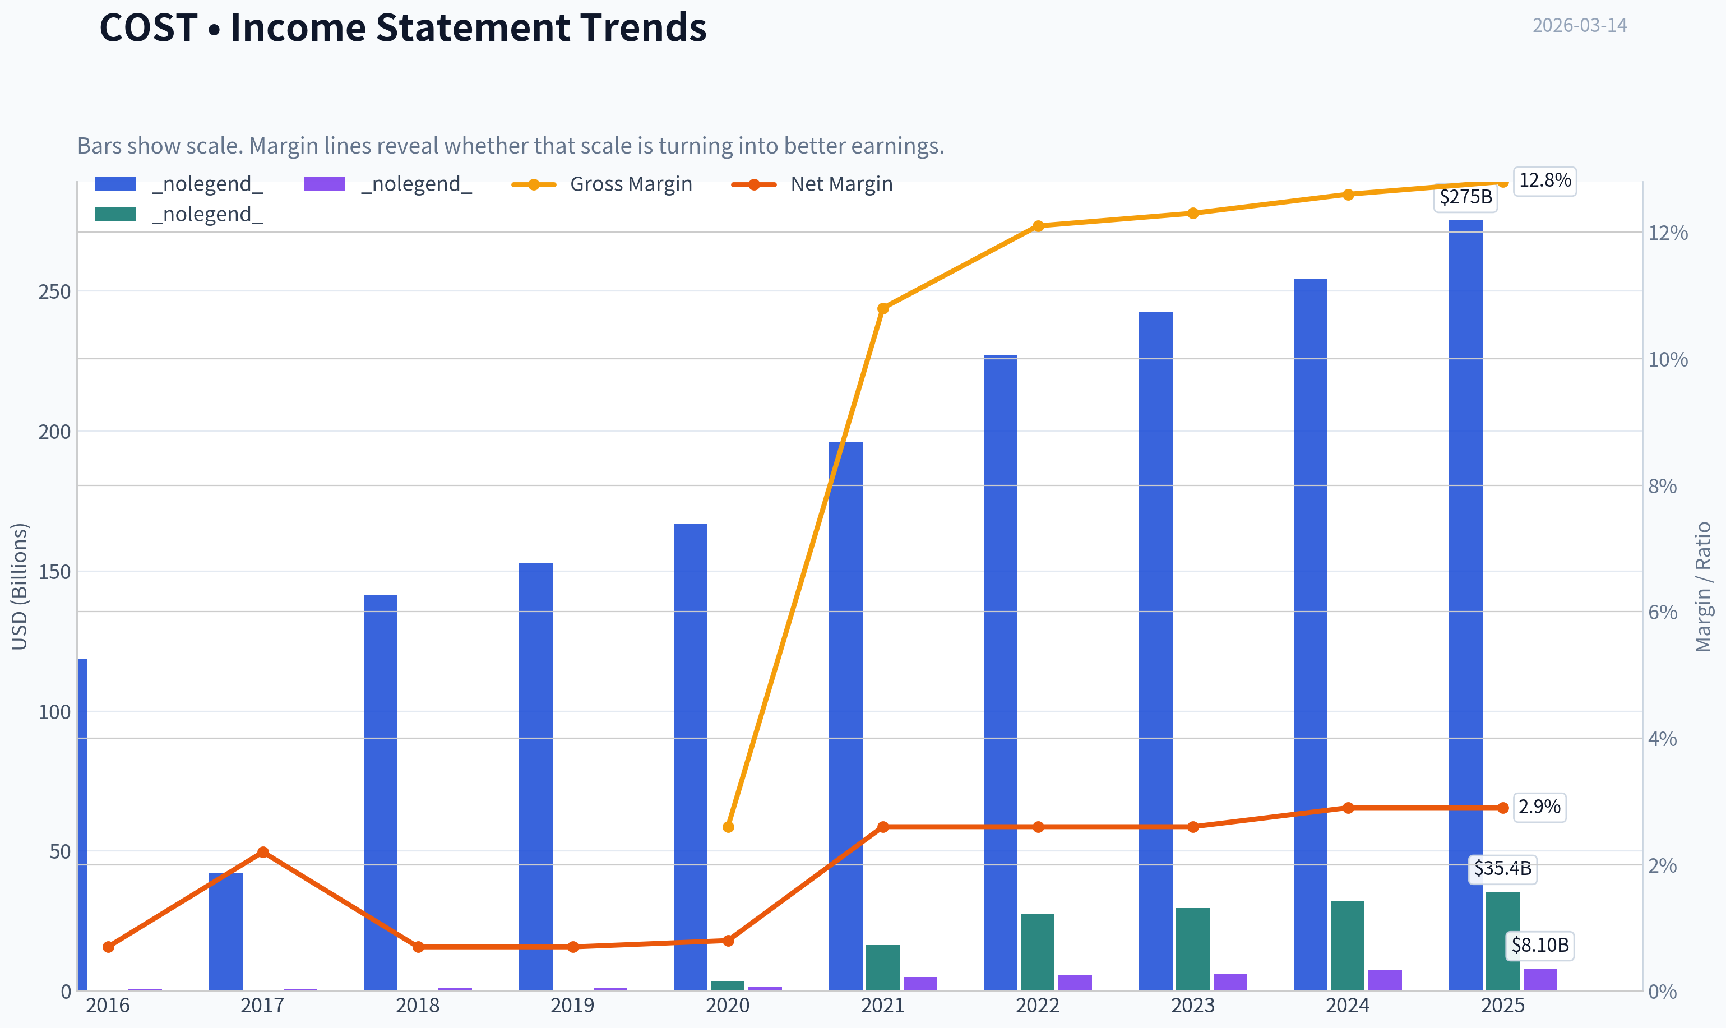1726x1028 pixels.
Task: Click the 12% right-axis tick label
Action: coord(1668,233)
